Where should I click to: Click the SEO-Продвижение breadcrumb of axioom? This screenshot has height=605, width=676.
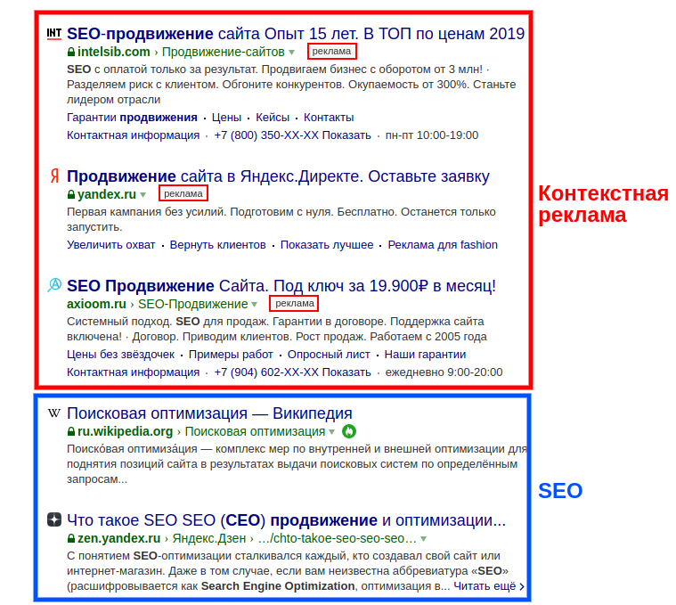point(192,304)
